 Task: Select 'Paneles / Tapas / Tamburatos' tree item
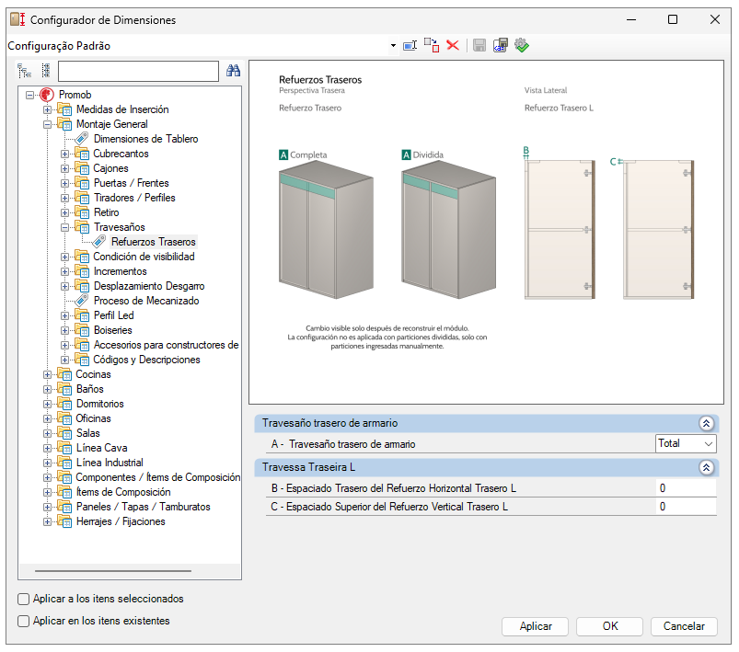(x=143, y=507)
